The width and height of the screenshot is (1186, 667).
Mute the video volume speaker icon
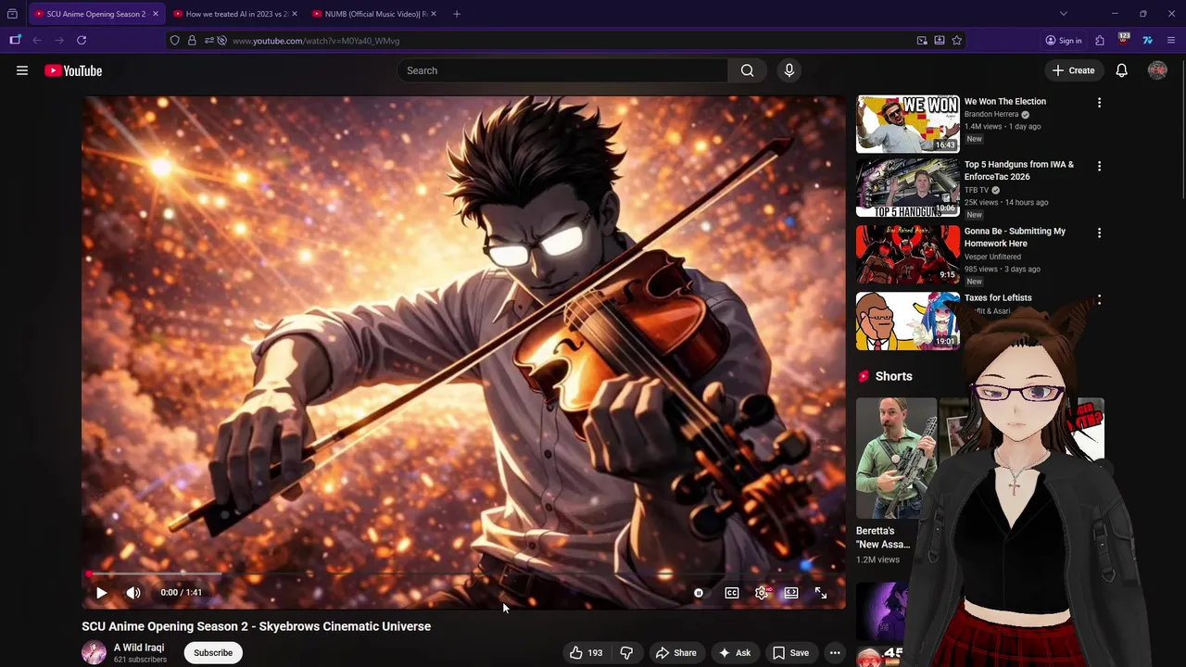click(133, 593)
